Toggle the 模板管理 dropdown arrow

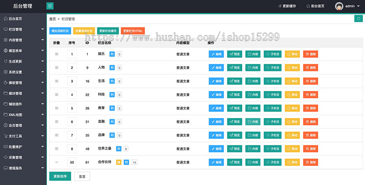point(42,82)
